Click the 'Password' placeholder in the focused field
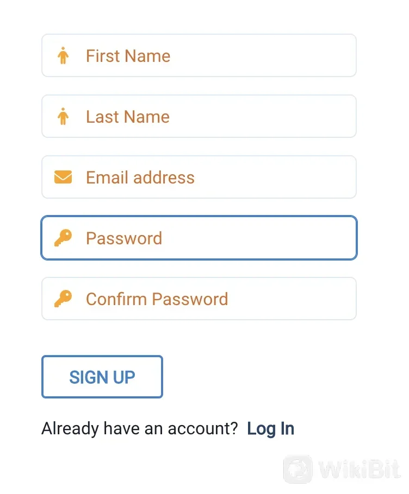The width and height of the screenshot is (409, 494). point(124,238)
